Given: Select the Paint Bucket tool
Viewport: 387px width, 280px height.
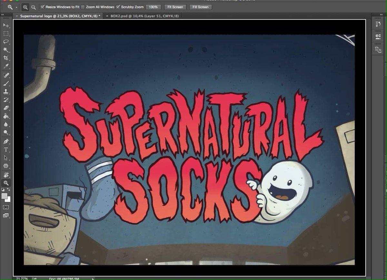Looking at the screenshot, I should pos(6,116).
